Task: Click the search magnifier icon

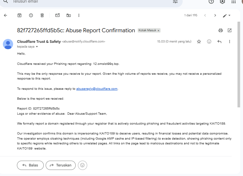Action: (x=5, y=1)
